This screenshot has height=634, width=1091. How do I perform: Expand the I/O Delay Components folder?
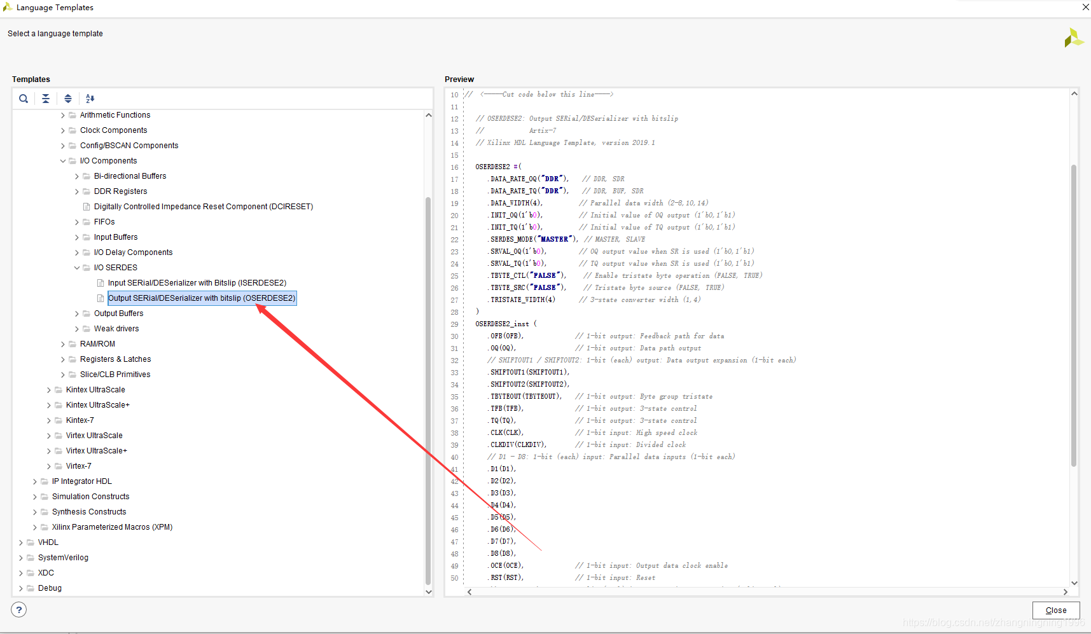pyautogui.click(x=77, y=252)
